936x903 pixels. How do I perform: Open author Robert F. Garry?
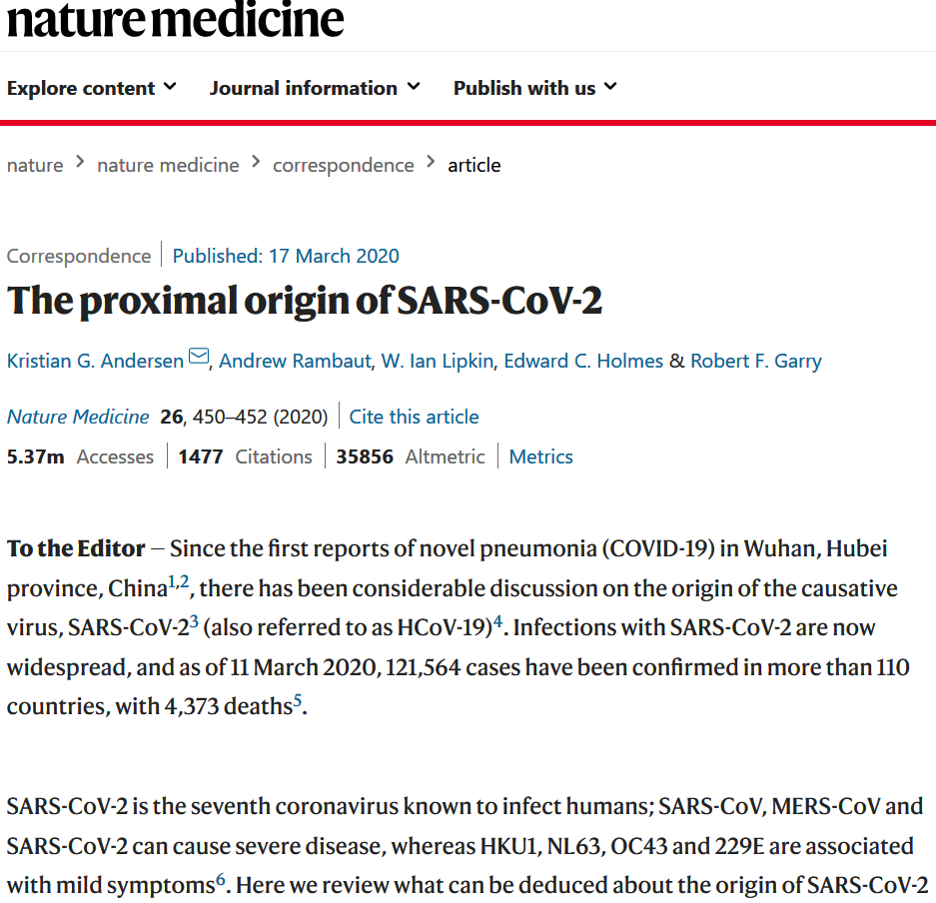(754, 361)
